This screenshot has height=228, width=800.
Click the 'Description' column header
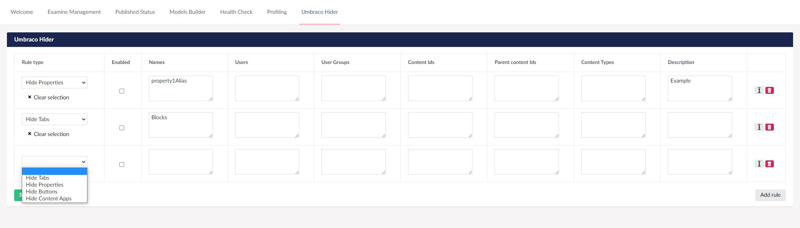(x=681, y=62)
